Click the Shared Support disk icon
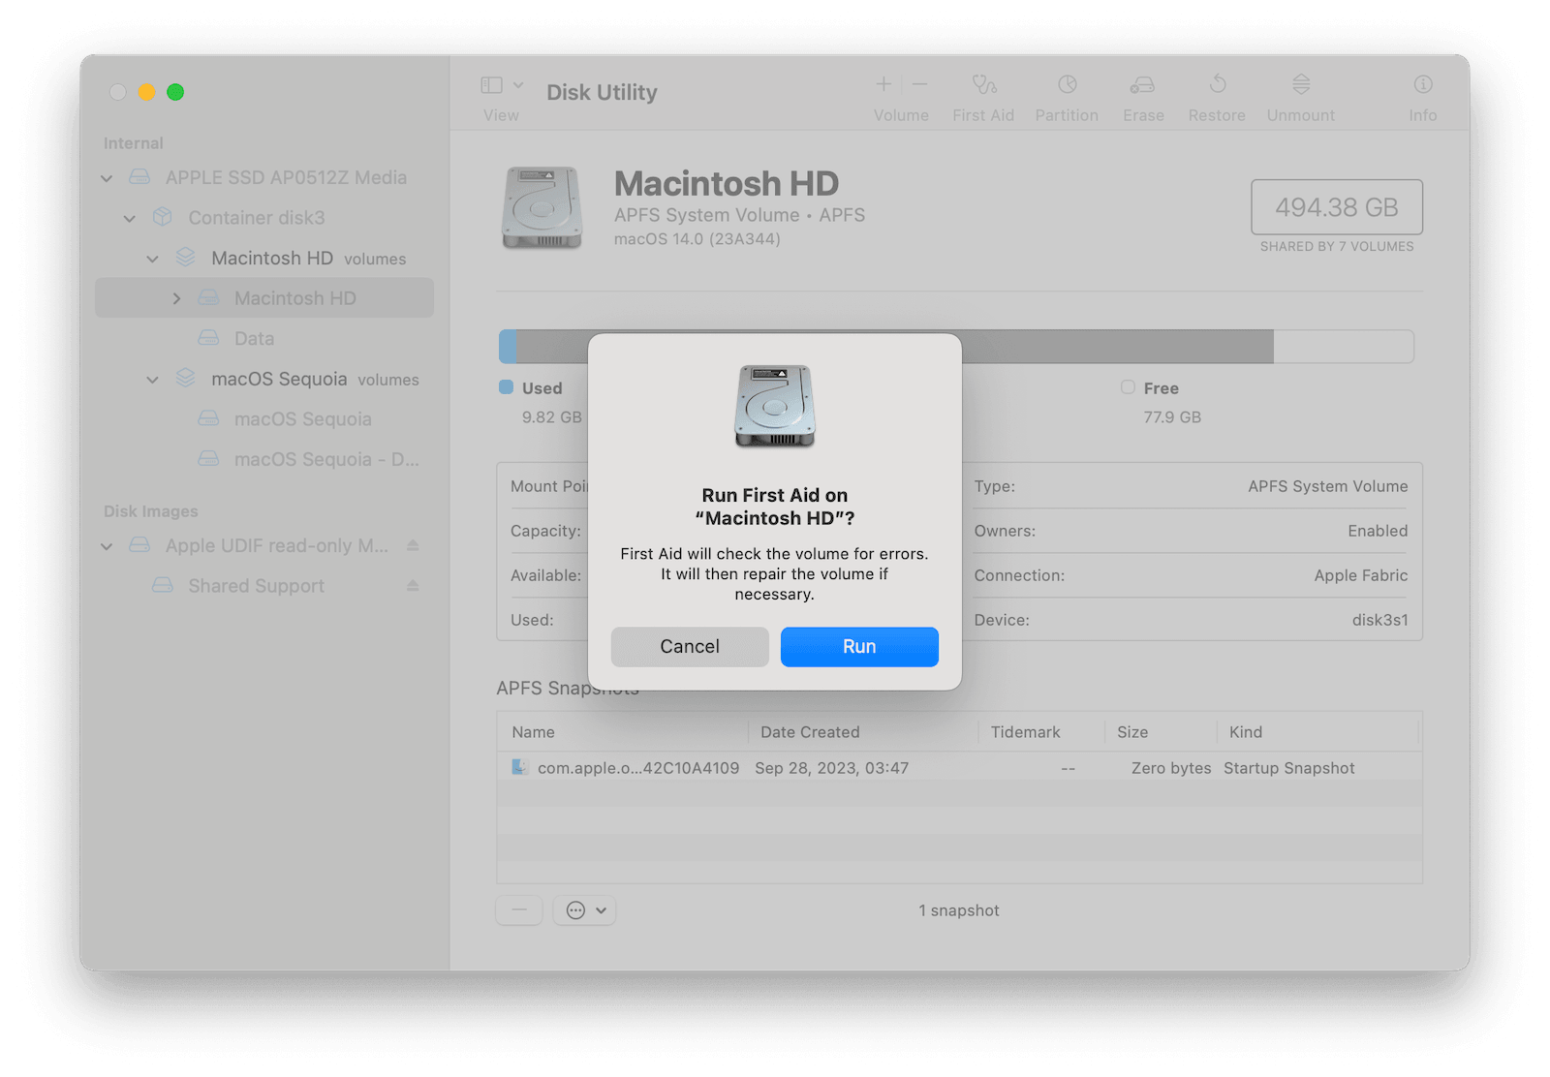 pyautogui.click(x=163, y=585)
